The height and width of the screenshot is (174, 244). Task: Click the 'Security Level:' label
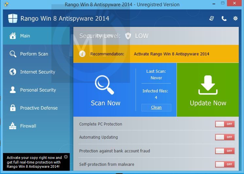click(x=100, y=36)
